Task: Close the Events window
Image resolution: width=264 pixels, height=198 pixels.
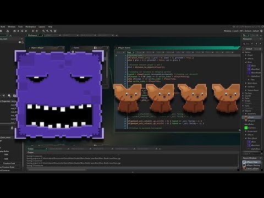Action: click(x=107, y=48)
